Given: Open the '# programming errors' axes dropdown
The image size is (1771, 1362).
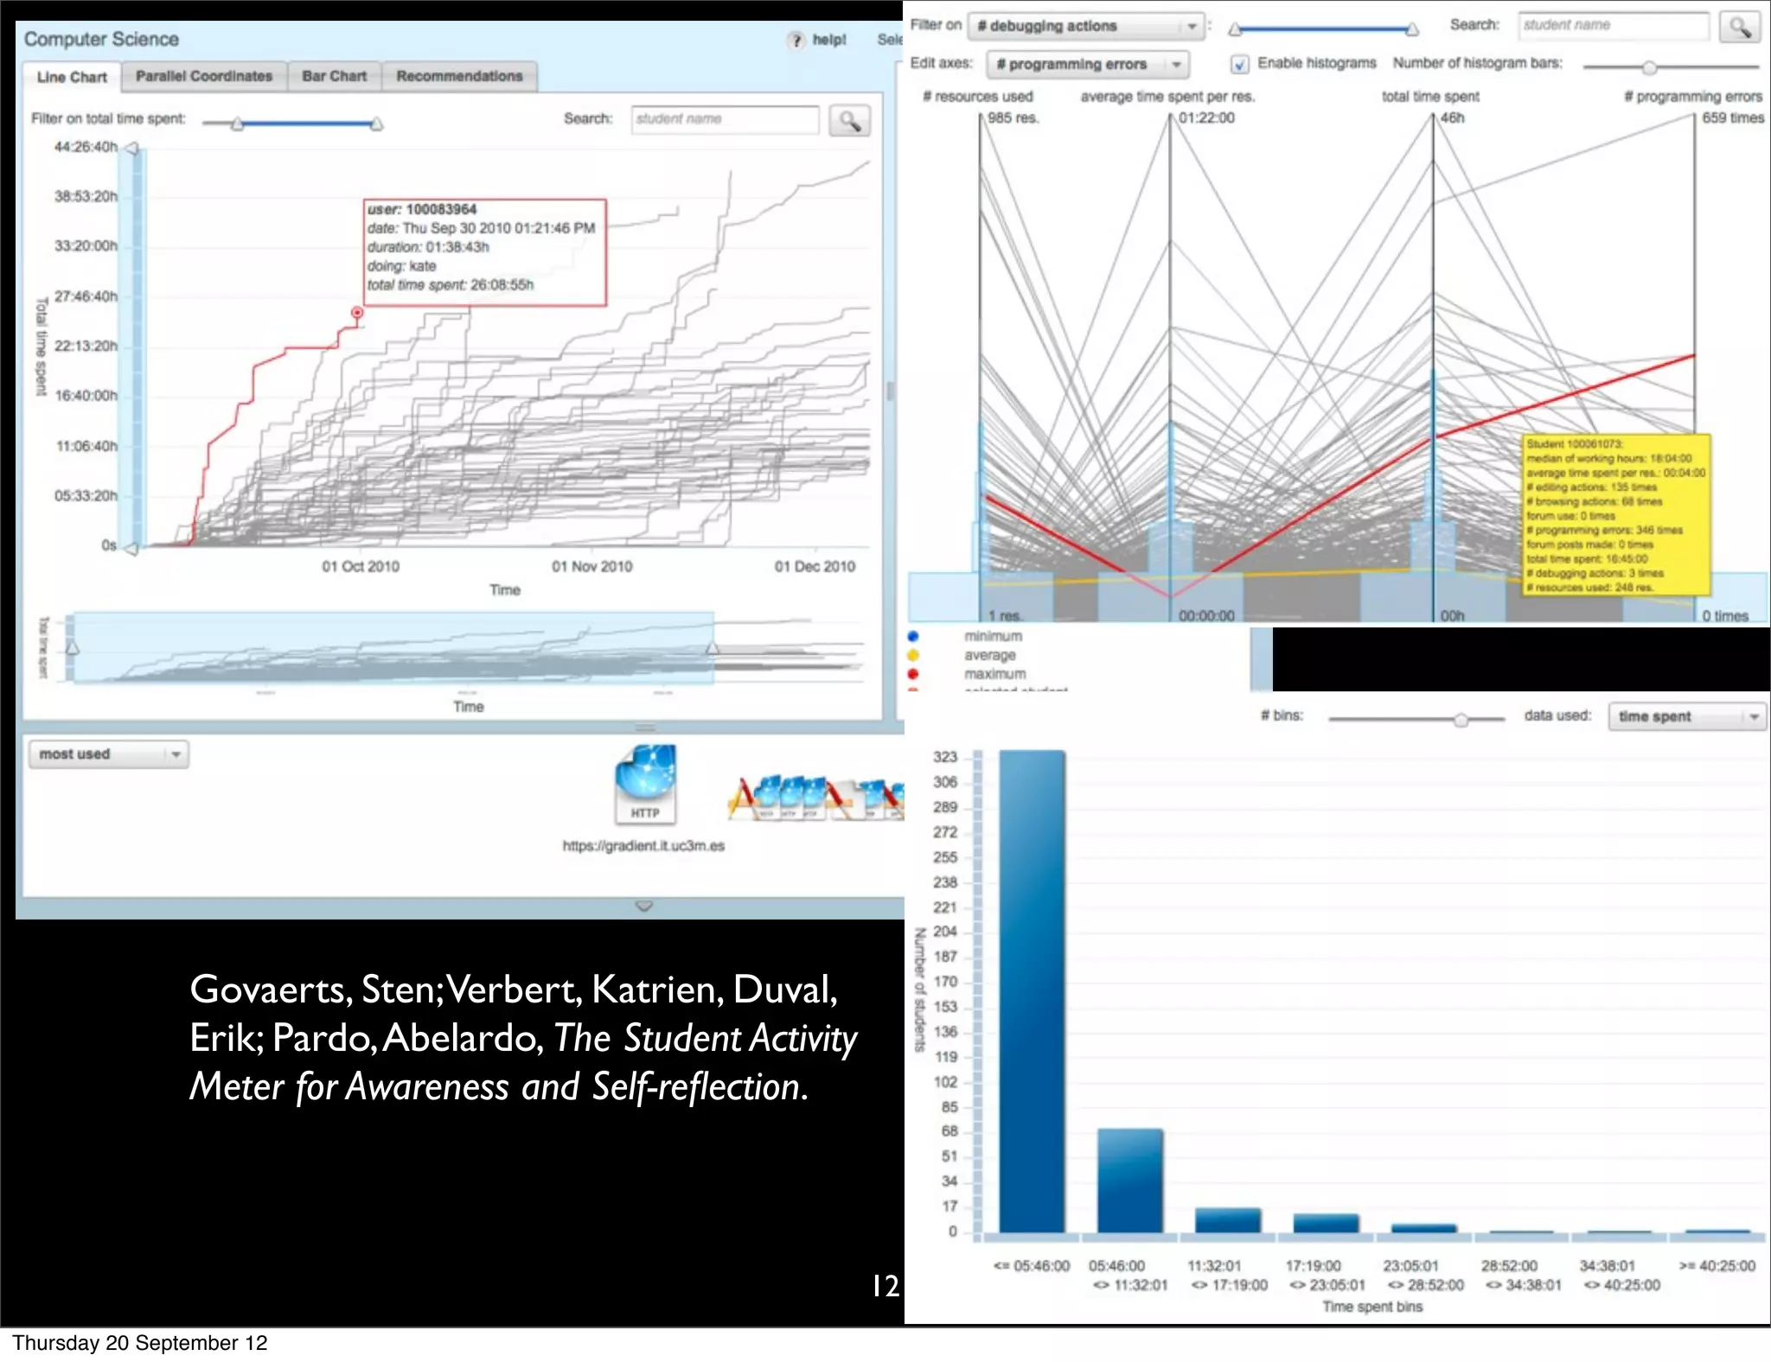Looking at the screenshot, I should [x=1087, y=65].
